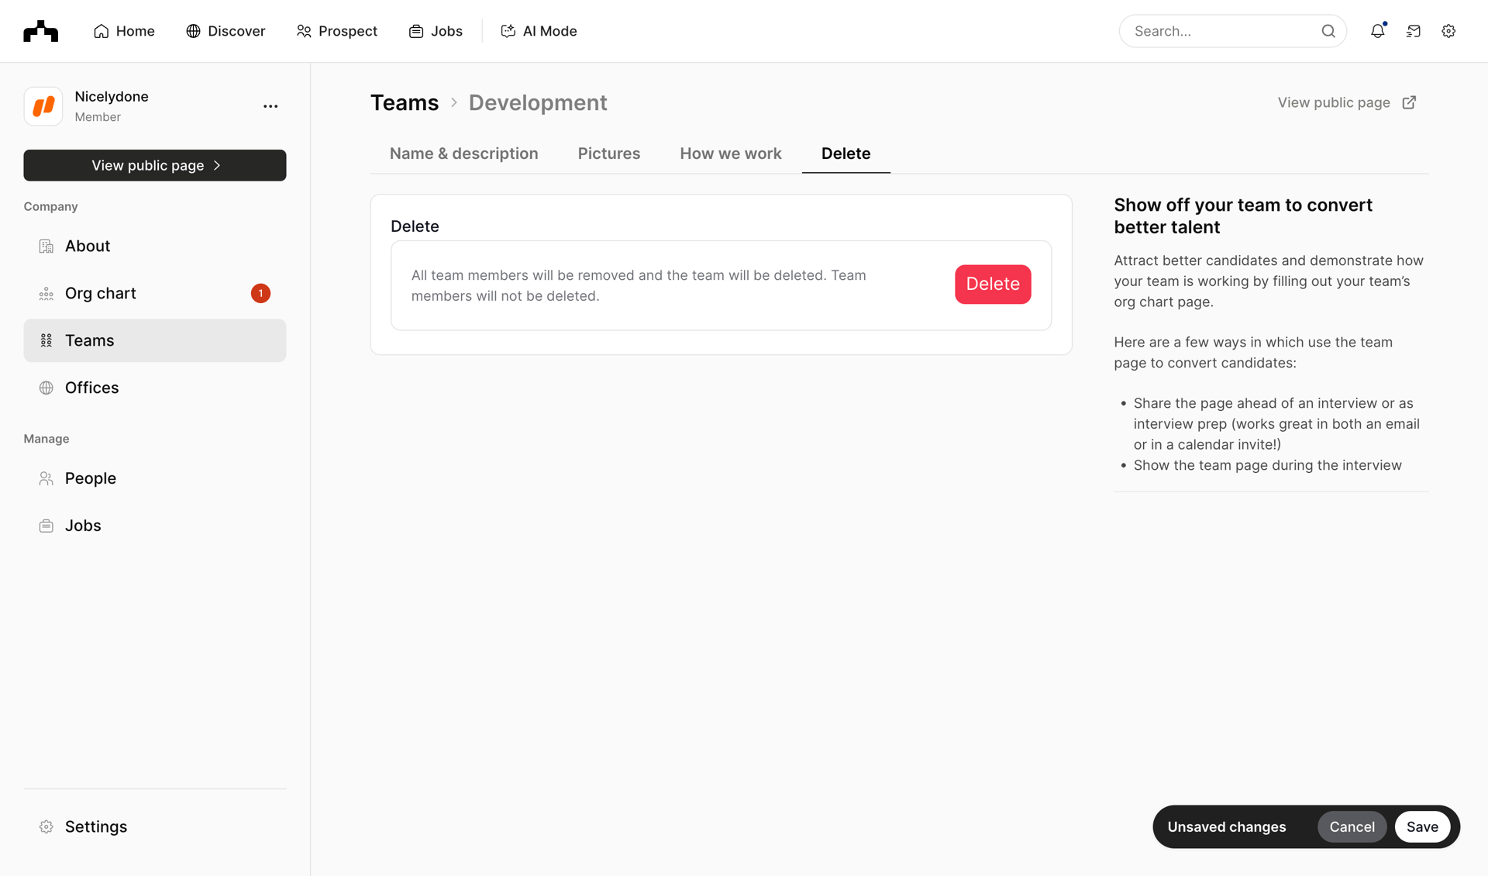Image resolution: width=1488 pixels, height=876 pixels.
Task: Open the Org chart sidebar icon
Action: point(46,293)
